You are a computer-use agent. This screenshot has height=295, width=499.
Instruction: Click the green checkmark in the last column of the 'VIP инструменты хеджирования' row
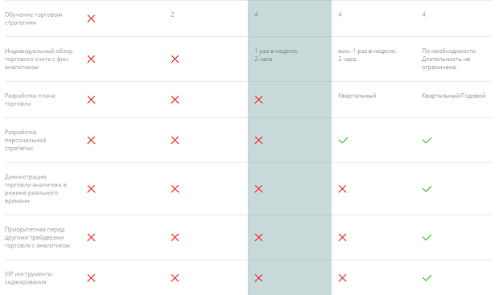coord(427,278)
